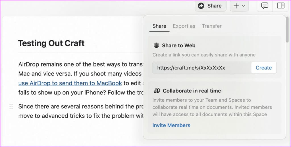Image resolution: width=291 pixels, height=147 pixels.
Task: Click the Share button in toolbar
Action: pos(211,6)
